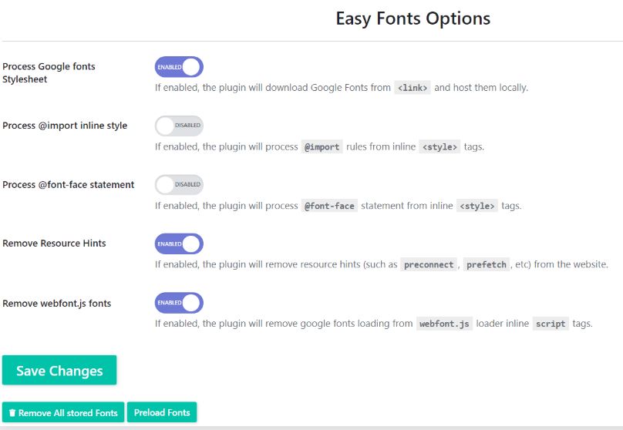Click the Save Changes button
623x430 pixels.
[59, 370]
